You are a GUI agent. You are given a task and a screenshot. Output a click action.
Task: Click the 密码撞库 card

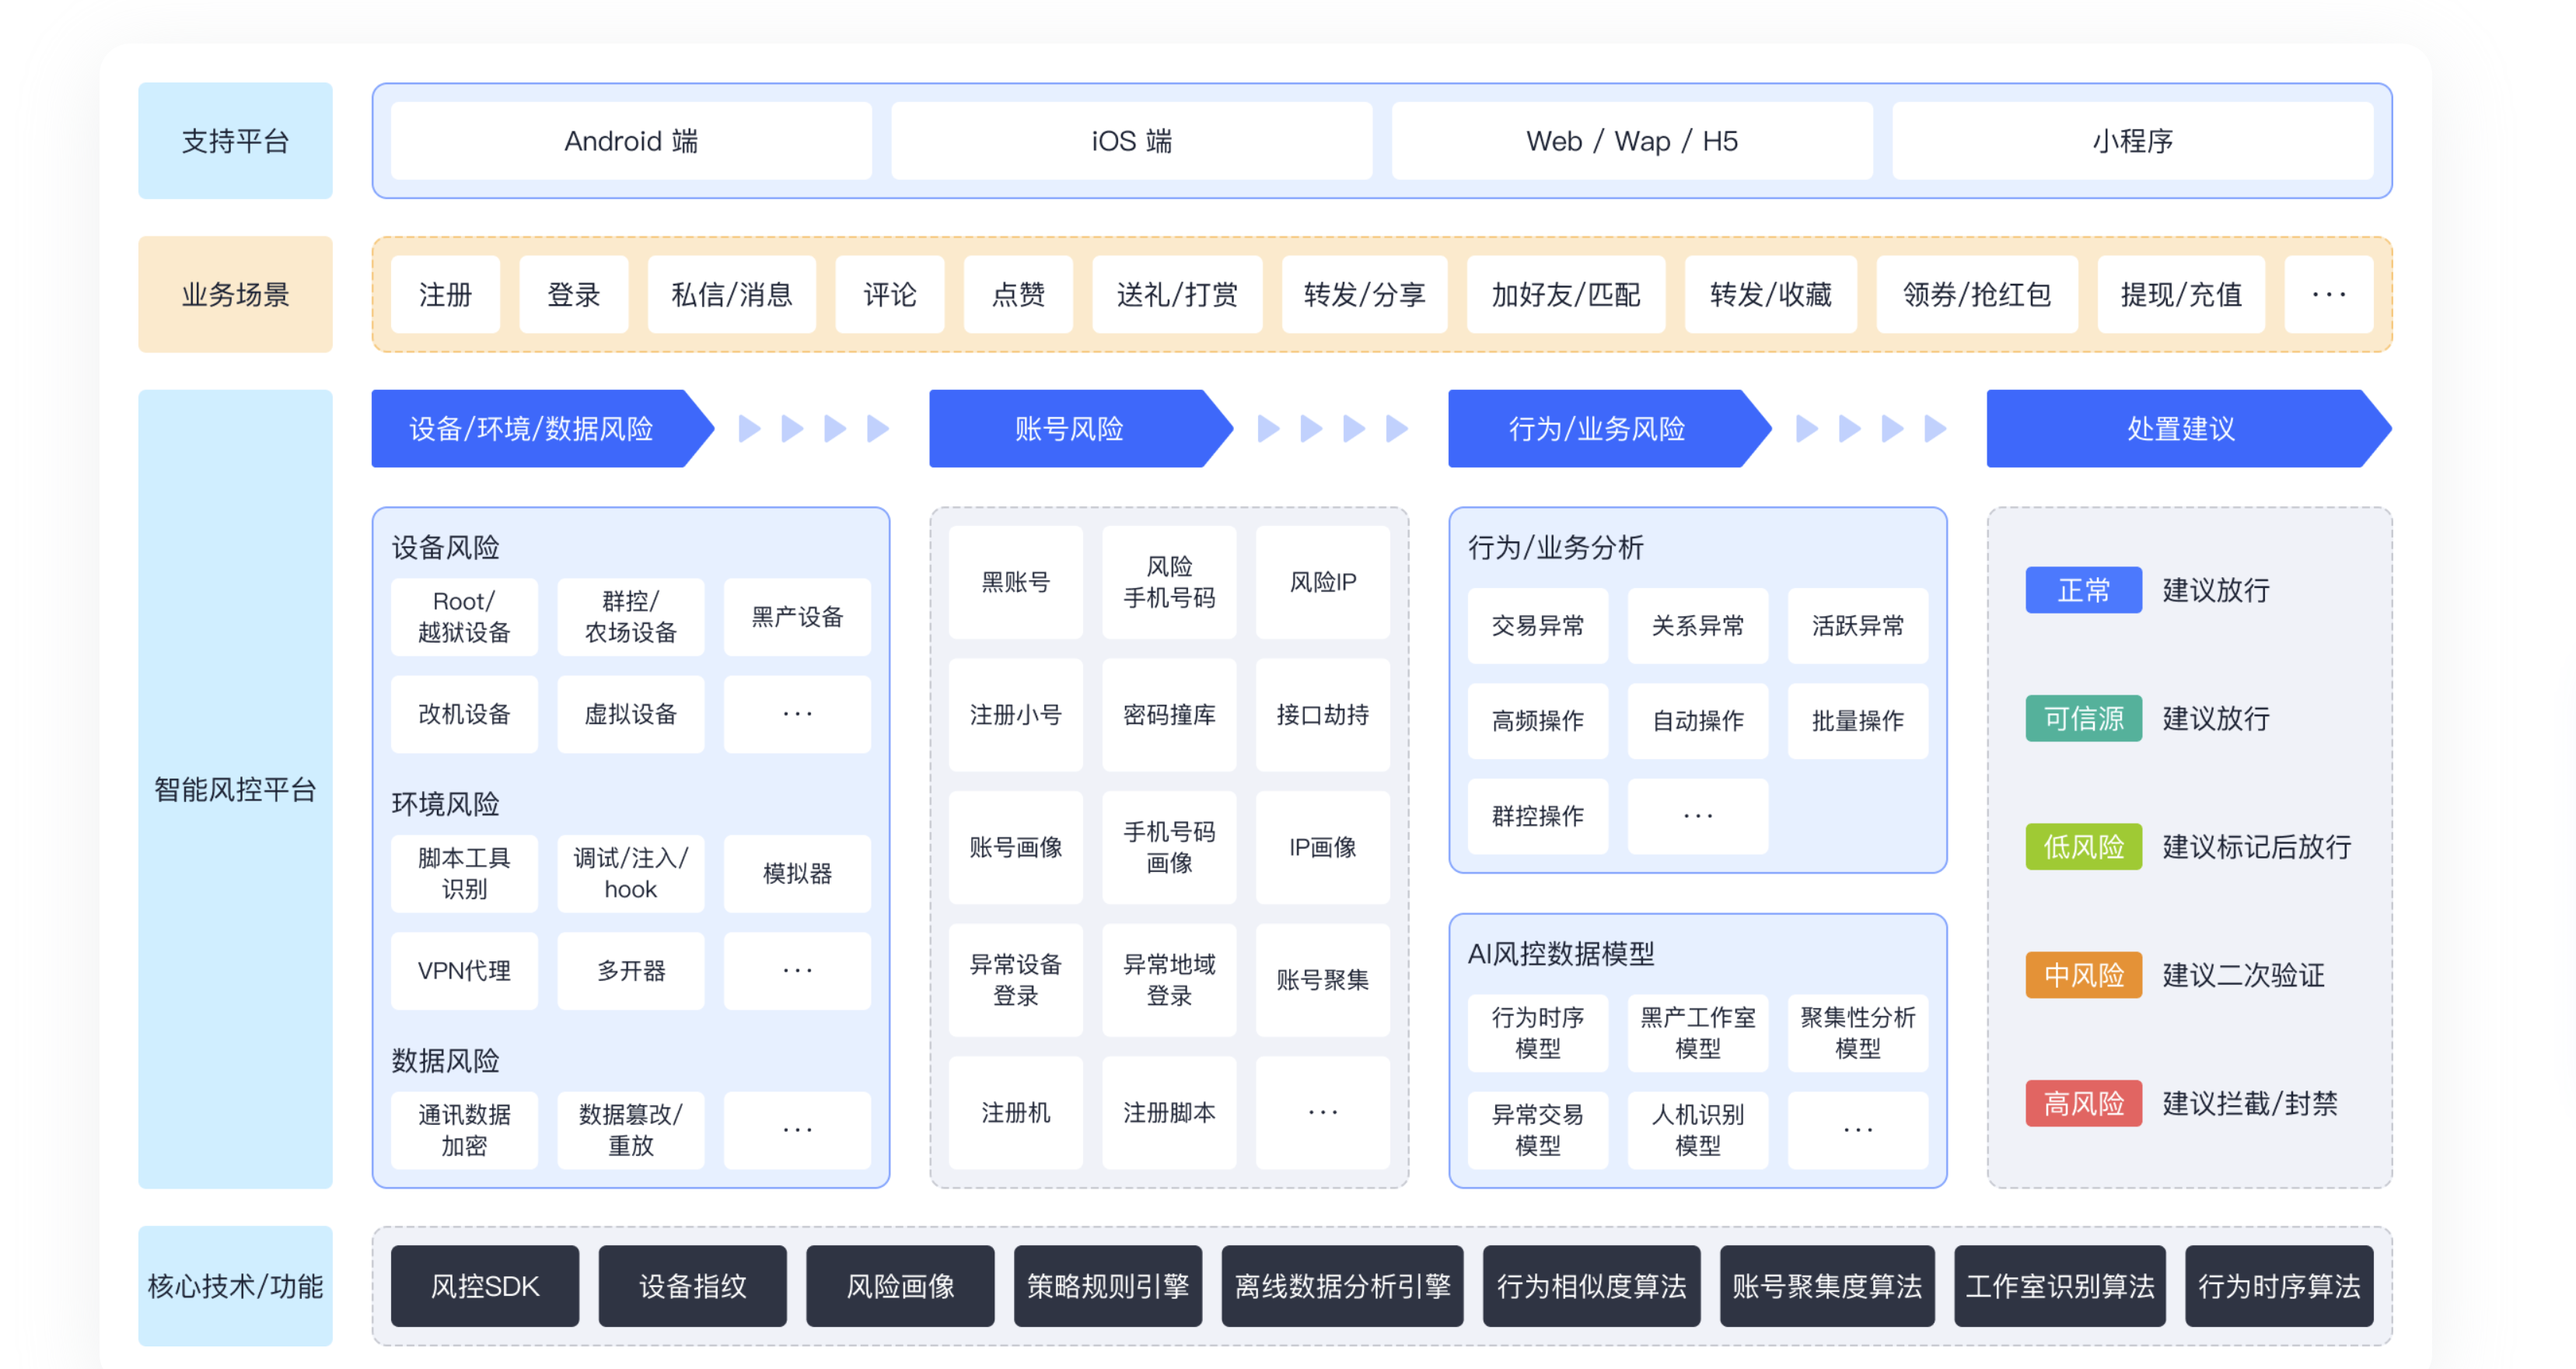pos(1169,715)
